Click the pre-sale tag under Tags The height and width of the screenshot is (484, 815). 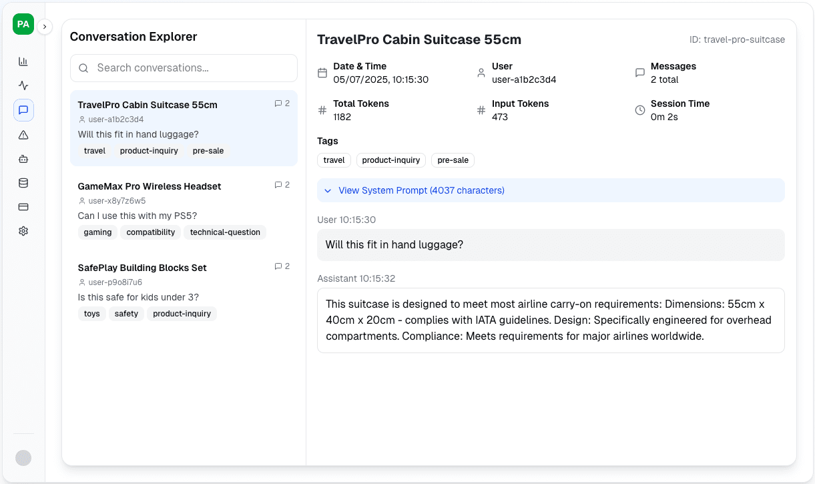coord(453,160)
